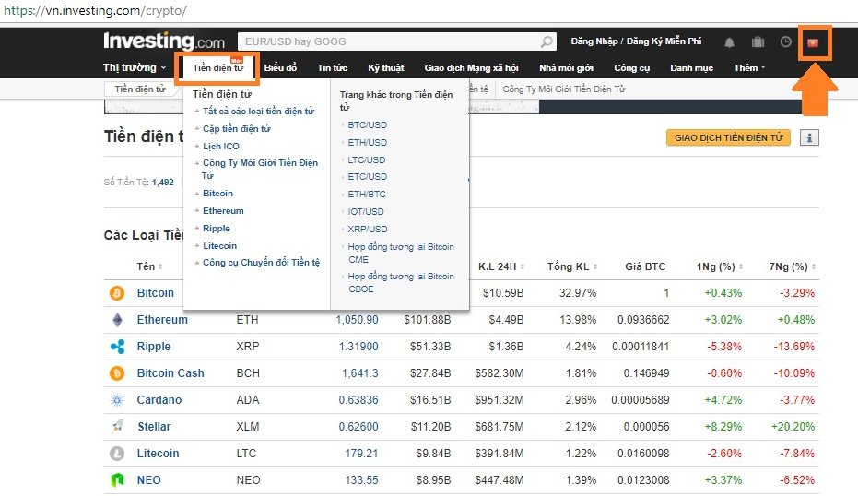The height and width of the screenshot is (496, 858).
Task: Click the Ethereum diamond icon
Action: click(117, 320)
